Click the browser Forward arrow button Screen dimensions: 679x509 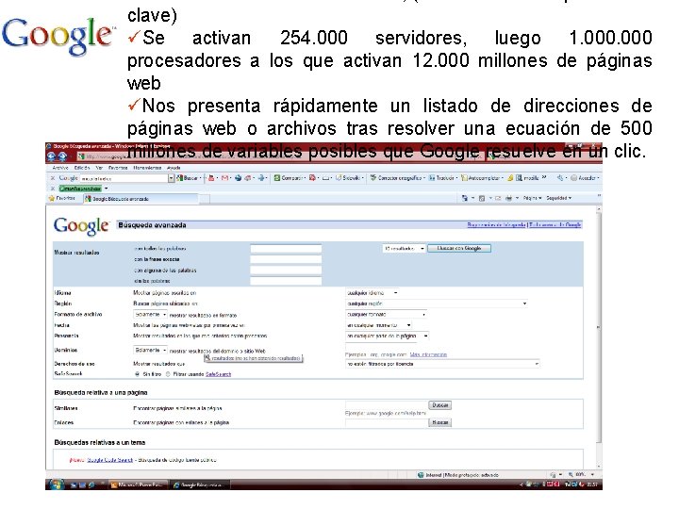pos(63,156)
